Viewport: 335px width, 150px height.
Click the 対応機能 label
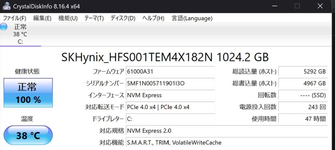pyautogui.click(x=112, y=142)
